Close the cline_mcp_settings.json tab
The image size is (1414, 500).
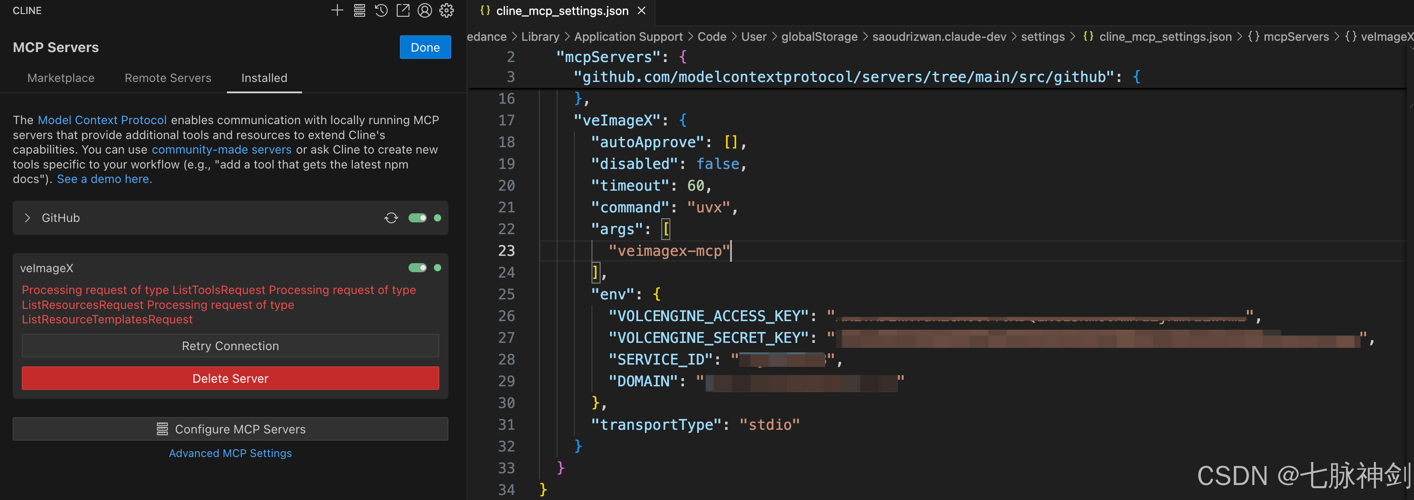[x=641, y=10]
